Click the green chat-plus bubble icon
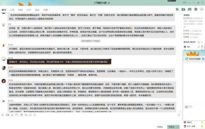 point(196,9)
